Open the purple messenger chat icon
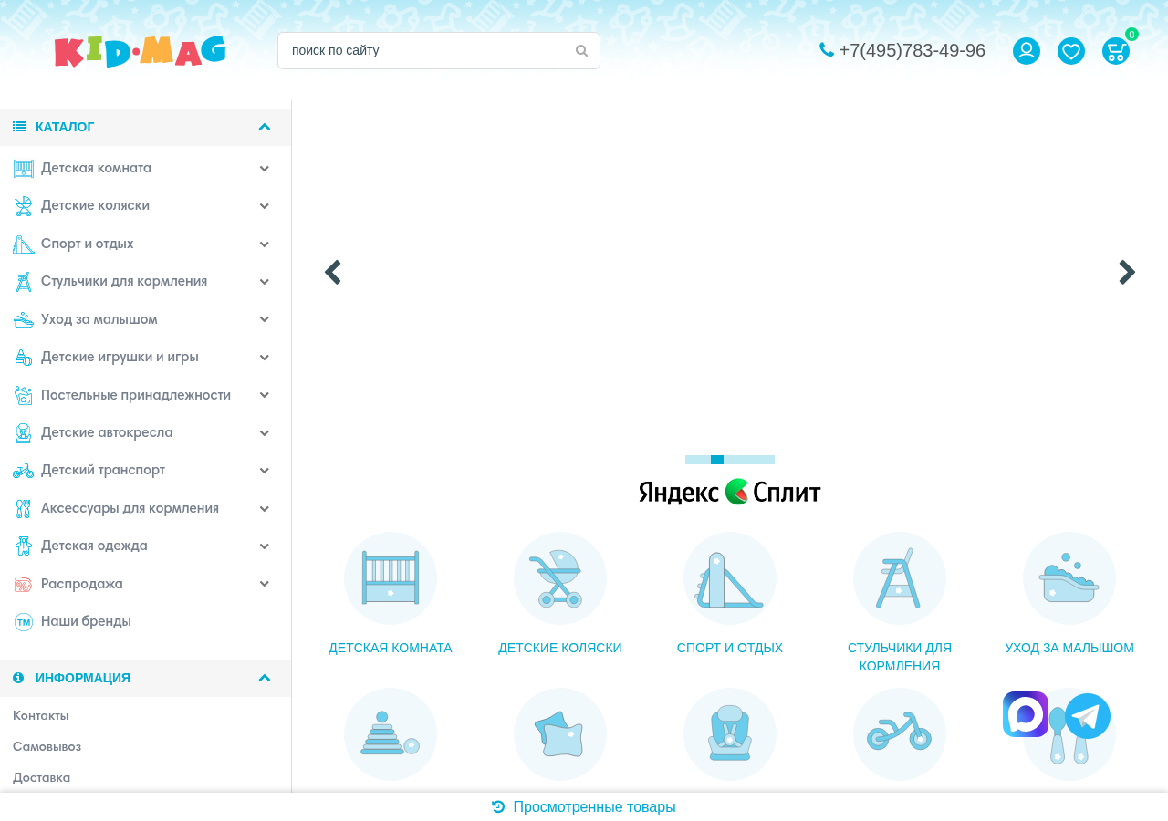1168x821 pixels. 1026,714
